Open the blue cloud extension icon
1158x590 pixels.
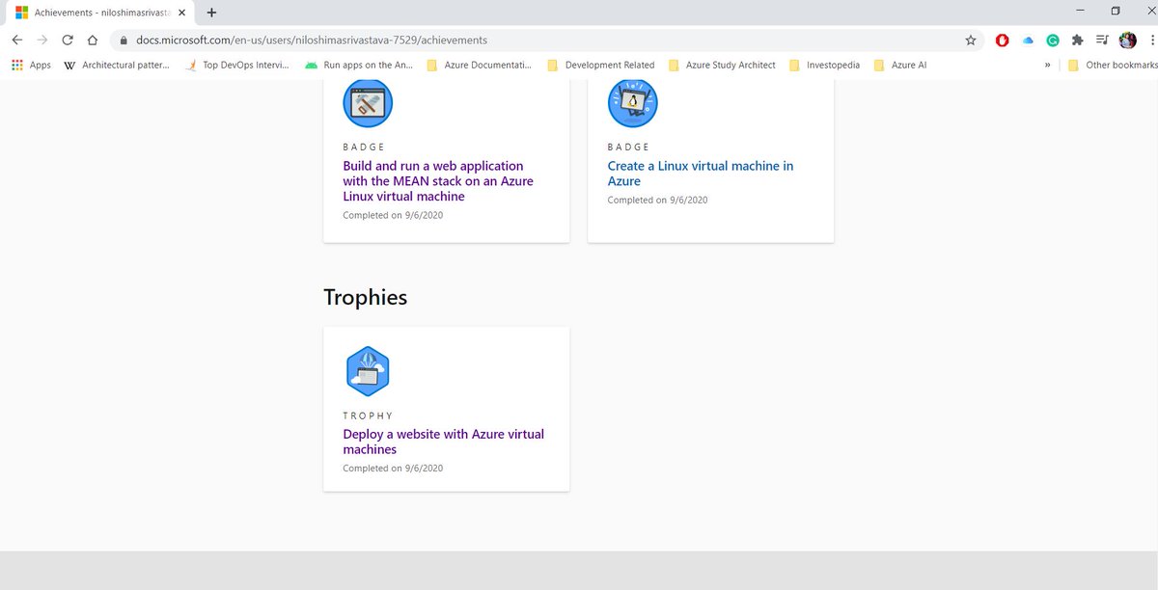point(1028,40)
